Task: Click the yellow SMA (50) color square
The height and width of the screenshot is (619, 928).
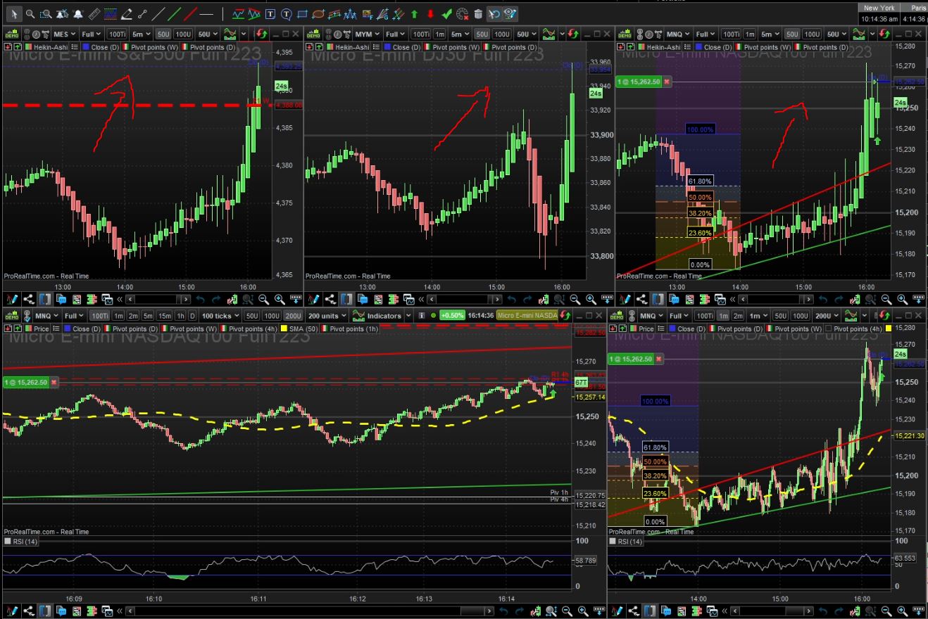Action: pos(283,328)
